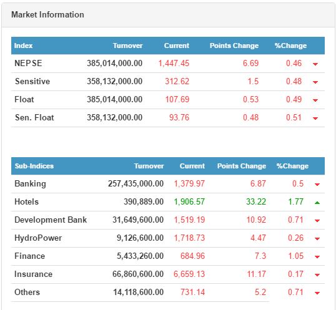
Task: Click the down arrow in Development Bank row
Action: [x=317, y=221]
